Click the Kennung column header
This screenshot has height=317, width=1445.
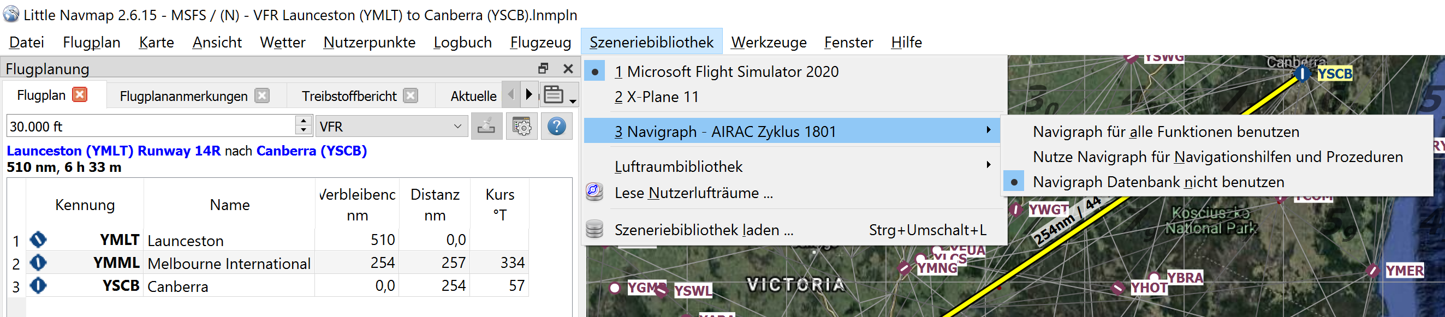point(85,205)
